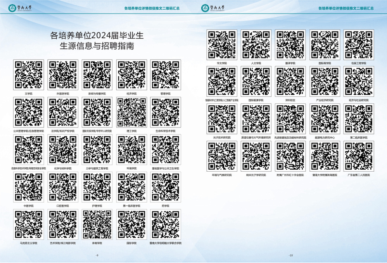Screen dimensions: 387x263
Task: Click the Jinan University logo on the right page
Action: pyautogui.click(x=213, y=8)
